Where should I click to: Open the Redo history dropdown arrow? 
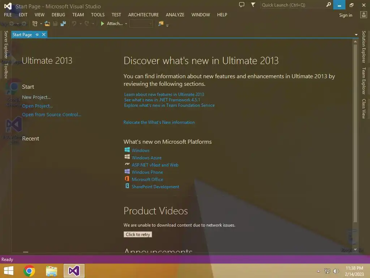point(93,24)
